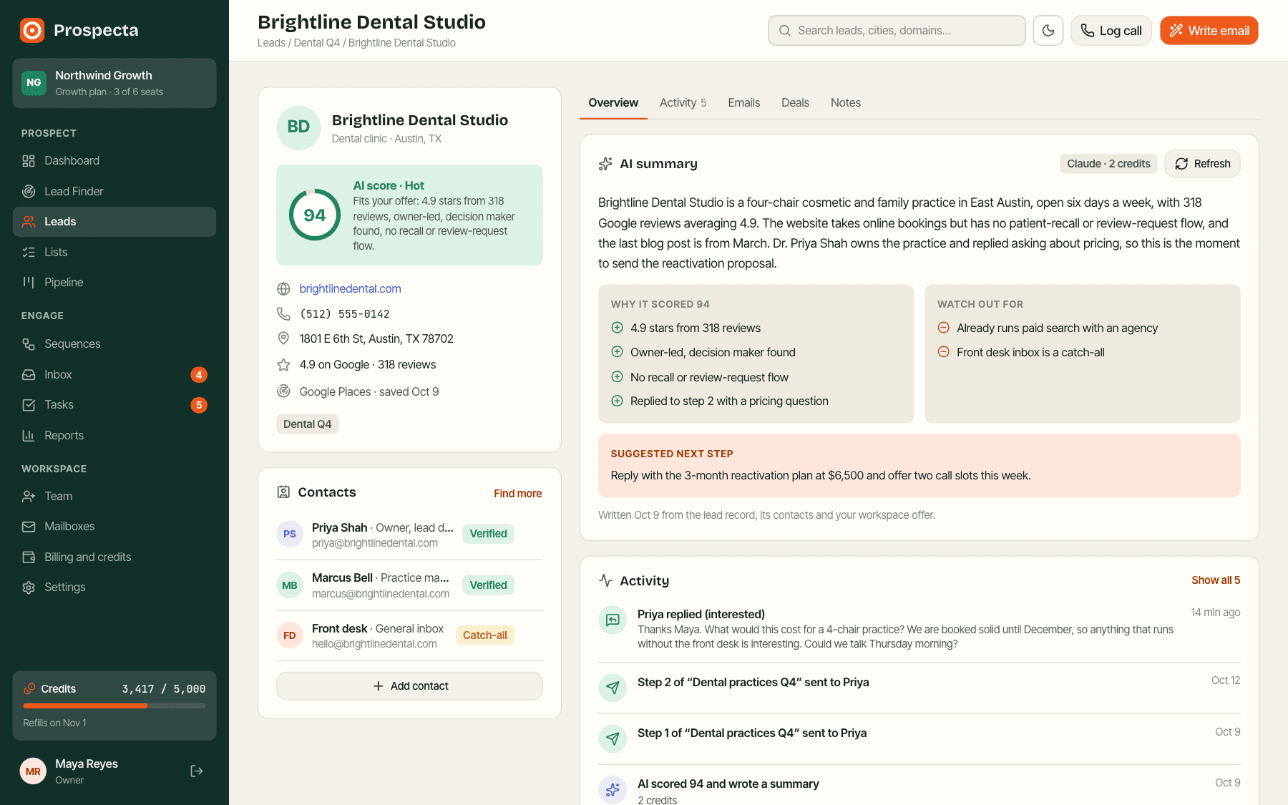
Task: Open the Deals tab
Action: 796,103
